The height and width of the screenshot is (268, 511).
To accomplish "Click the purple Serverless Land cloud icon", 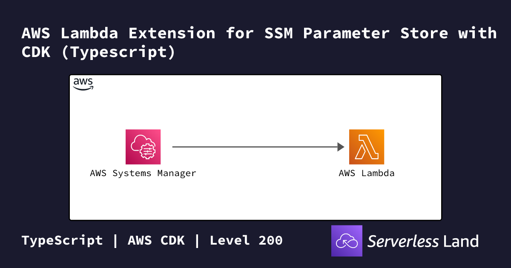I will coord(347,241).
